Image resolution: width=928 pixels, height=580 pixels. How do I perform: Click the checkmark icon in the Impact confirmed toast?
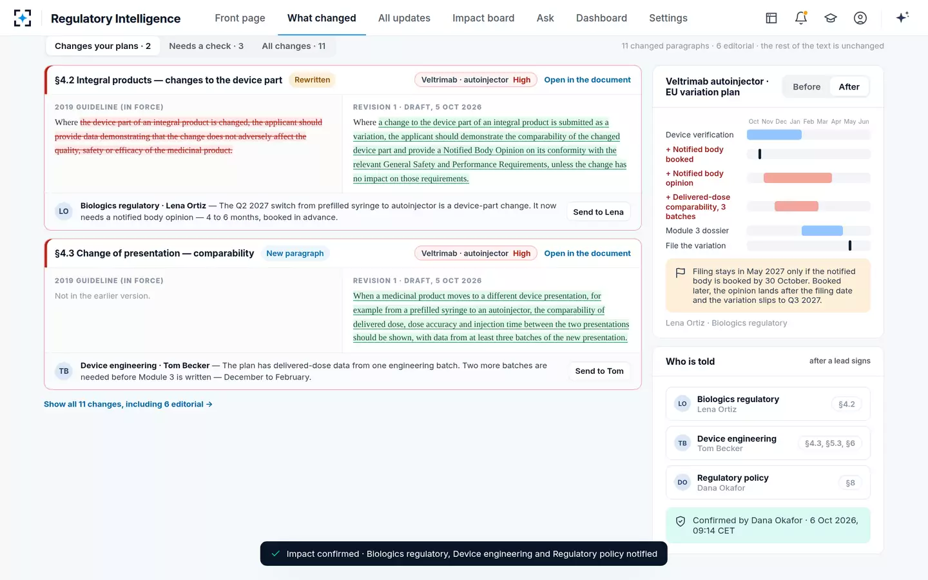point(276,554)
